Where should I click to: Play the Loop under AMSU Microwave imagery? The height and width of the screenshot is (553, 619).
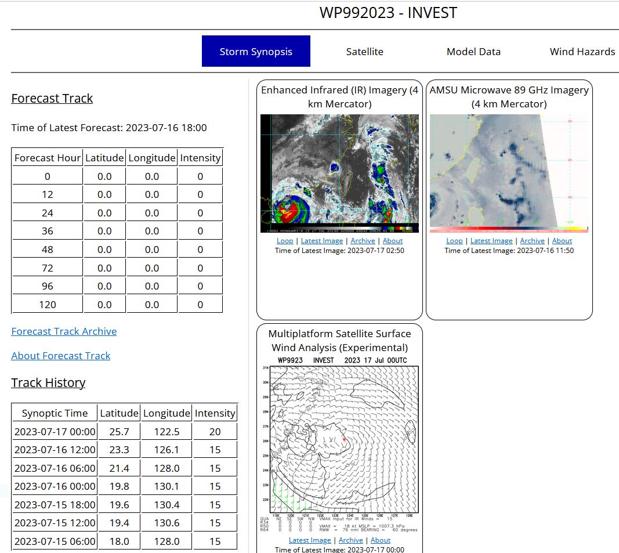[x=454, y=241]
